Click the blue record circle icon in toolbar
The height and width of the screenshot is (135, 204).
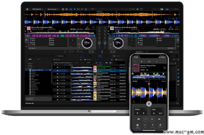coord(75,9)
